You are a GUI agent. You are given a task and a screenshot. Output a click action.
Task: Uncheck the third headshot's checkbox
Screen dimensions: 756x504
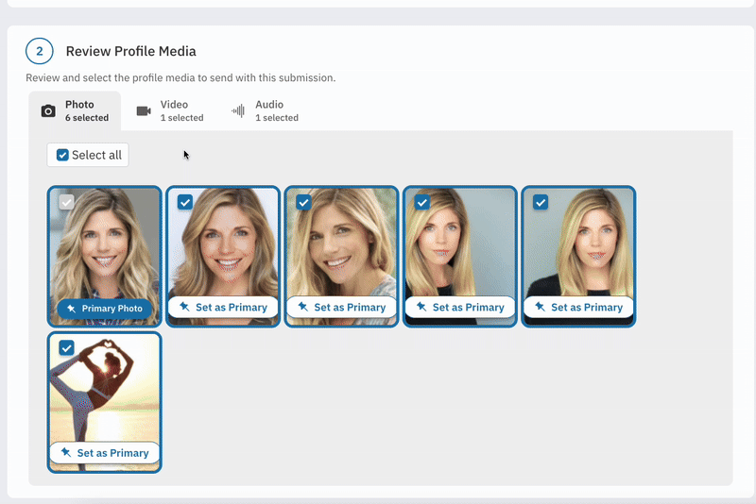point(303,202)
